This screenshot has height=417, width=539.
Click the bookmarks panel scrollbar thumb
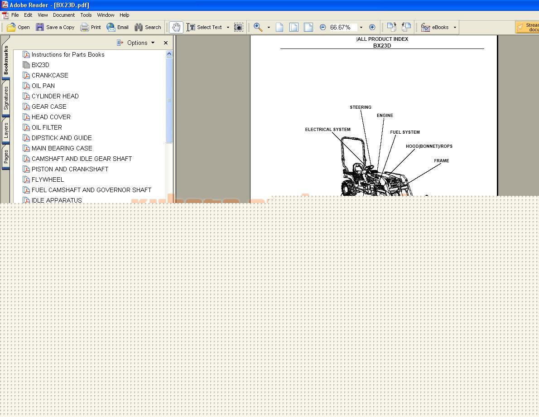coord(169,100)
